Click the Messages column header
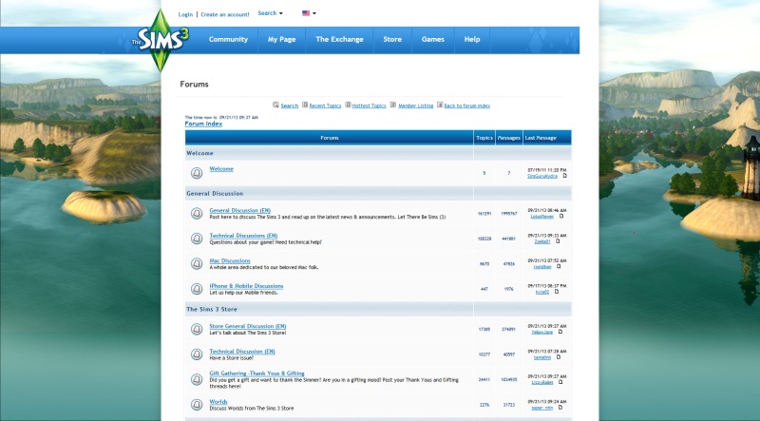The width and height of the screenshot is (760, 421). pos(509,138)
